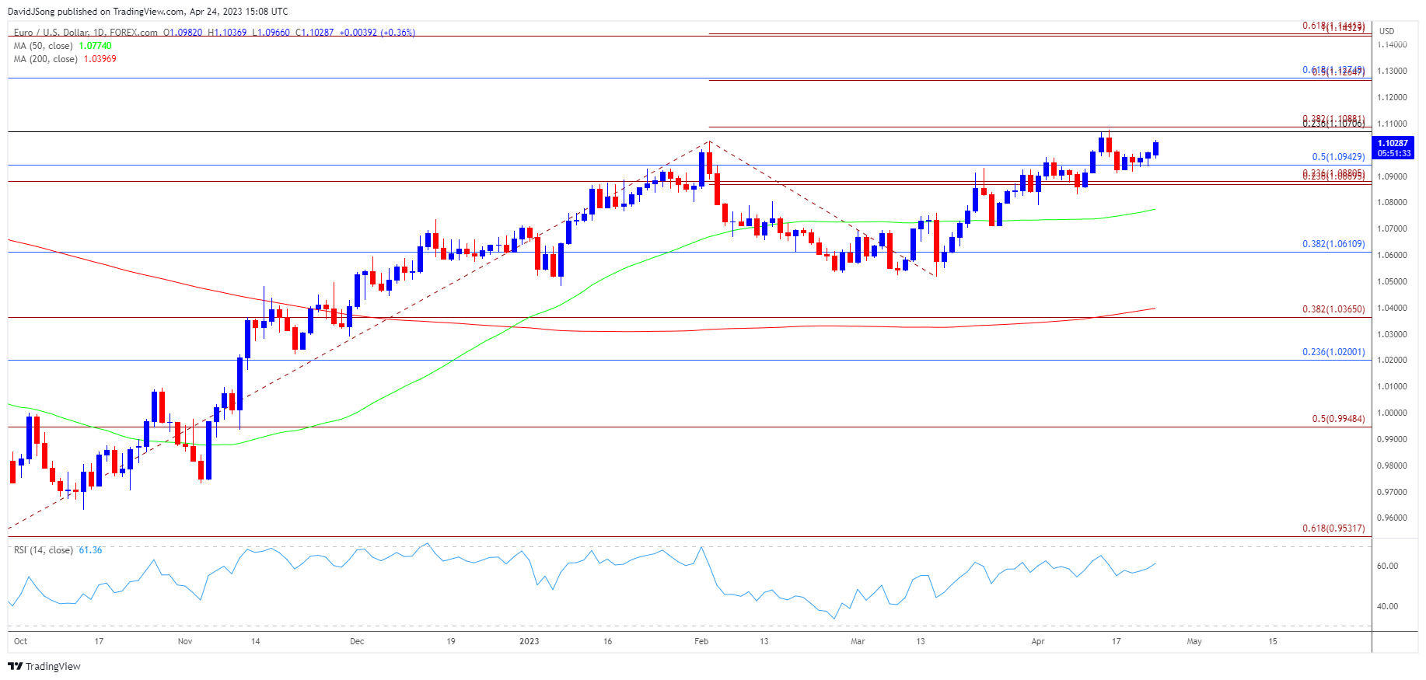Select the 0.382(1.03650) Fibonacci label
The image size is (1426, 680).
click(1333, 309)
